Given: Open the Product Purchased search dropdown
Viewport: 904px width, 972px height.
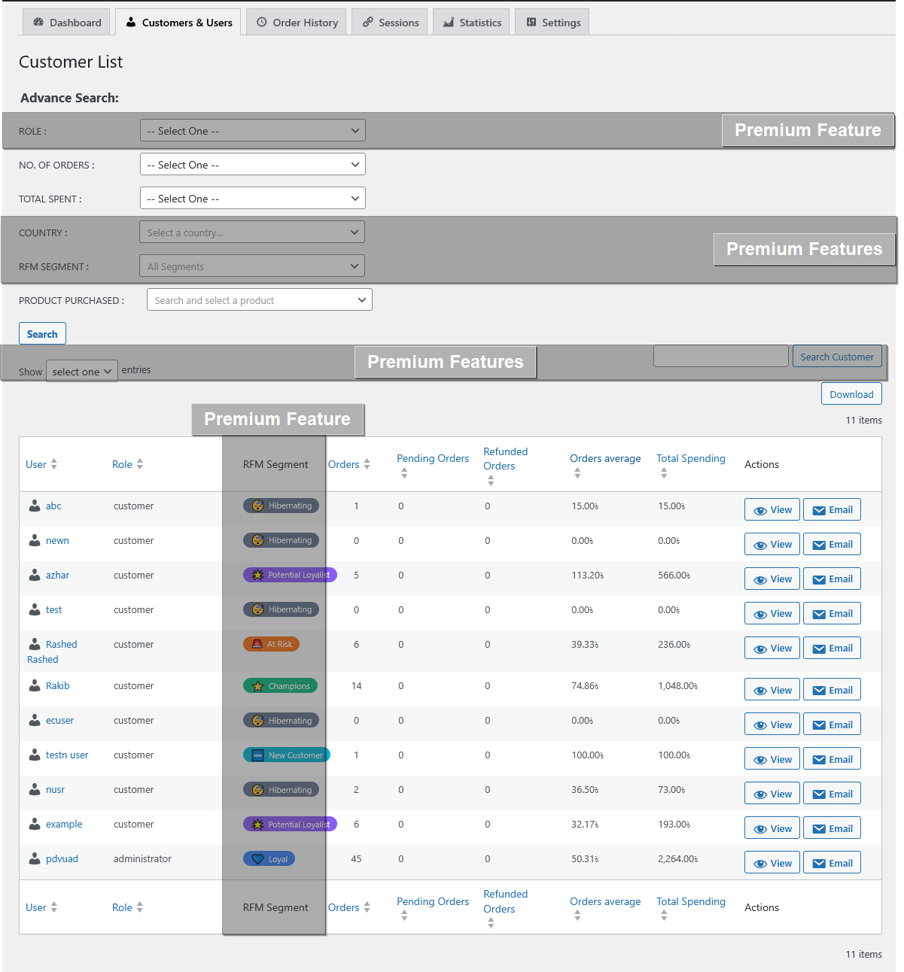Looking at the screenshot, I should [x=259, y=300].
